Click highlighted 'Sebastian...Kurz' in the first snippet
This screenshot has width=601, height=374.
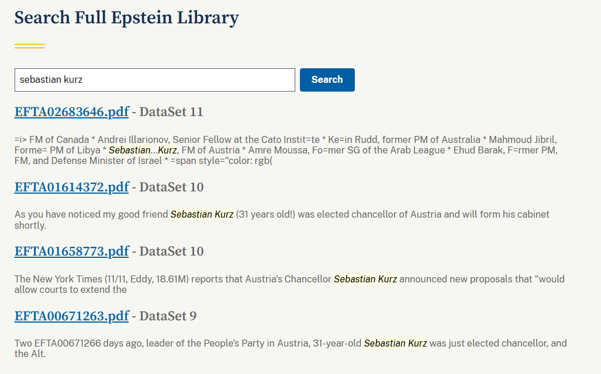click(x=143, y=150)
